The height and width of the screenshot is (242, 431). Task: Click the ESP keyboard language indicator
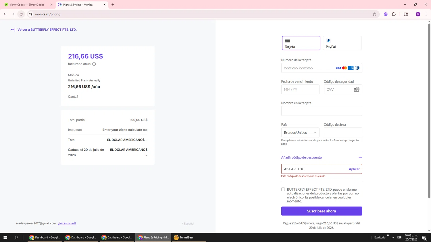[x=399, y=237]
